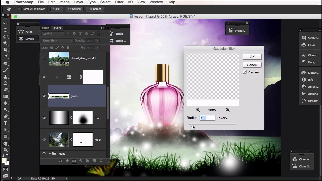Screen dimensions: 322x181
Task: Hide the grass layer with its eye icon
Action: click(x=44, y=96)
